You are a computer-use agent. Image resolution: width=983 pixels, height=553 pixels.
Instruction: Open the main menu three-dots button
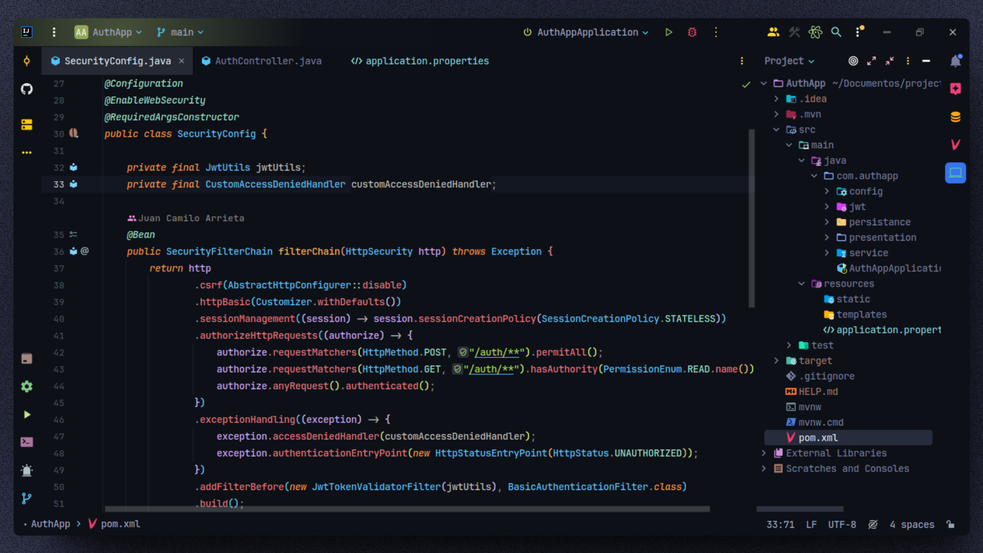click(x=54, y=32)
